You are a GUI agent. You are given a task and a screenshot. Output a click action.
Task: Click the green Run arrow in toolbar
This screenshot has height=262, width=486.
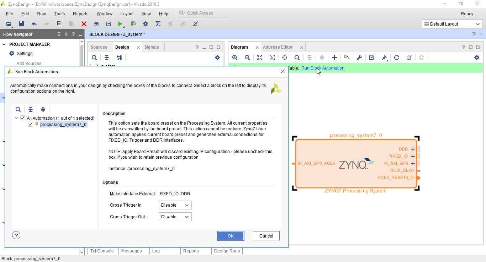point(120,24)
